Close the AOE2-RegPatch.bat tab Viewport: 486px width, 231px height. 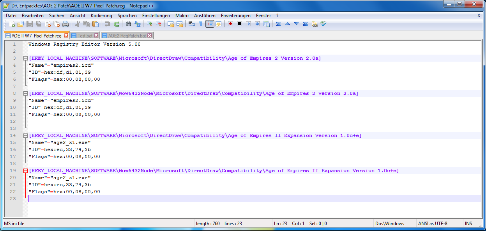[150, 36]
